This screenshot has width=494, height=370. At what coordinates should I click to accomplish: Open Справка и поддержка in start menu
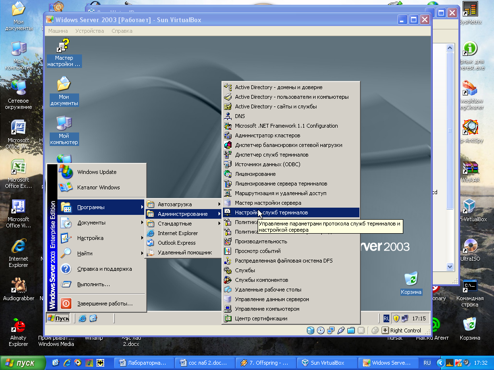tap(101, 269)
